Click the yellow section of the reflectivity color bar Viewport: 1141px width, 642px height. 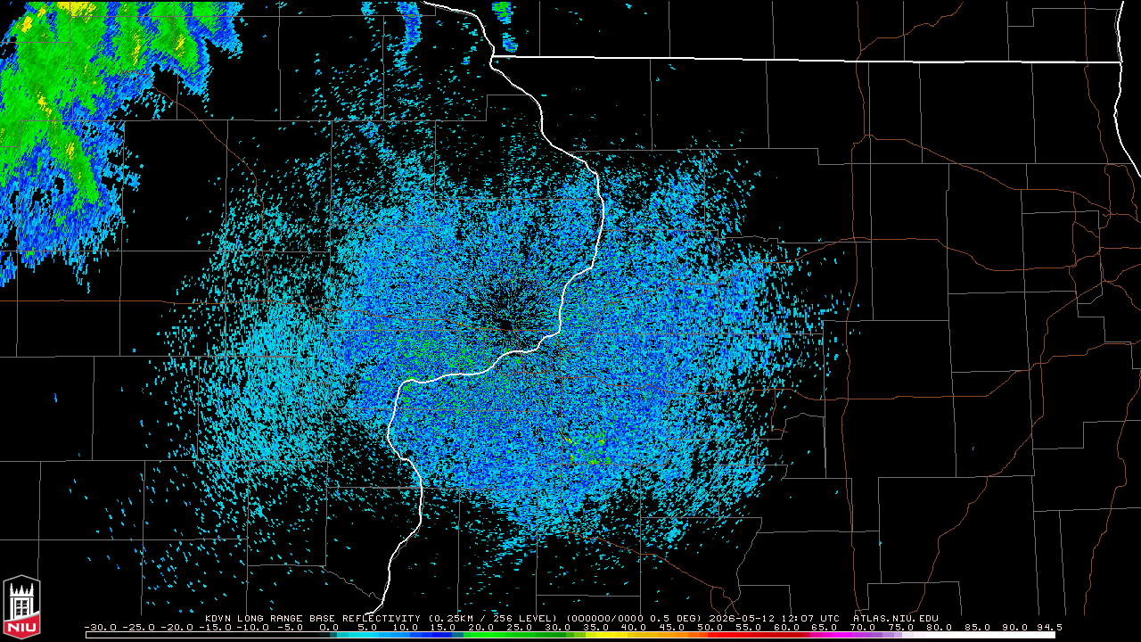coord(617,635)
